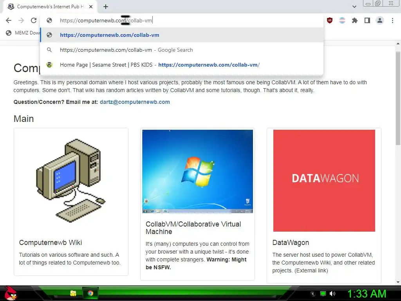This screenshot has width=401, height=301.
Task: Open the Extensions puzzle piece menu
Action: [355, 20]
